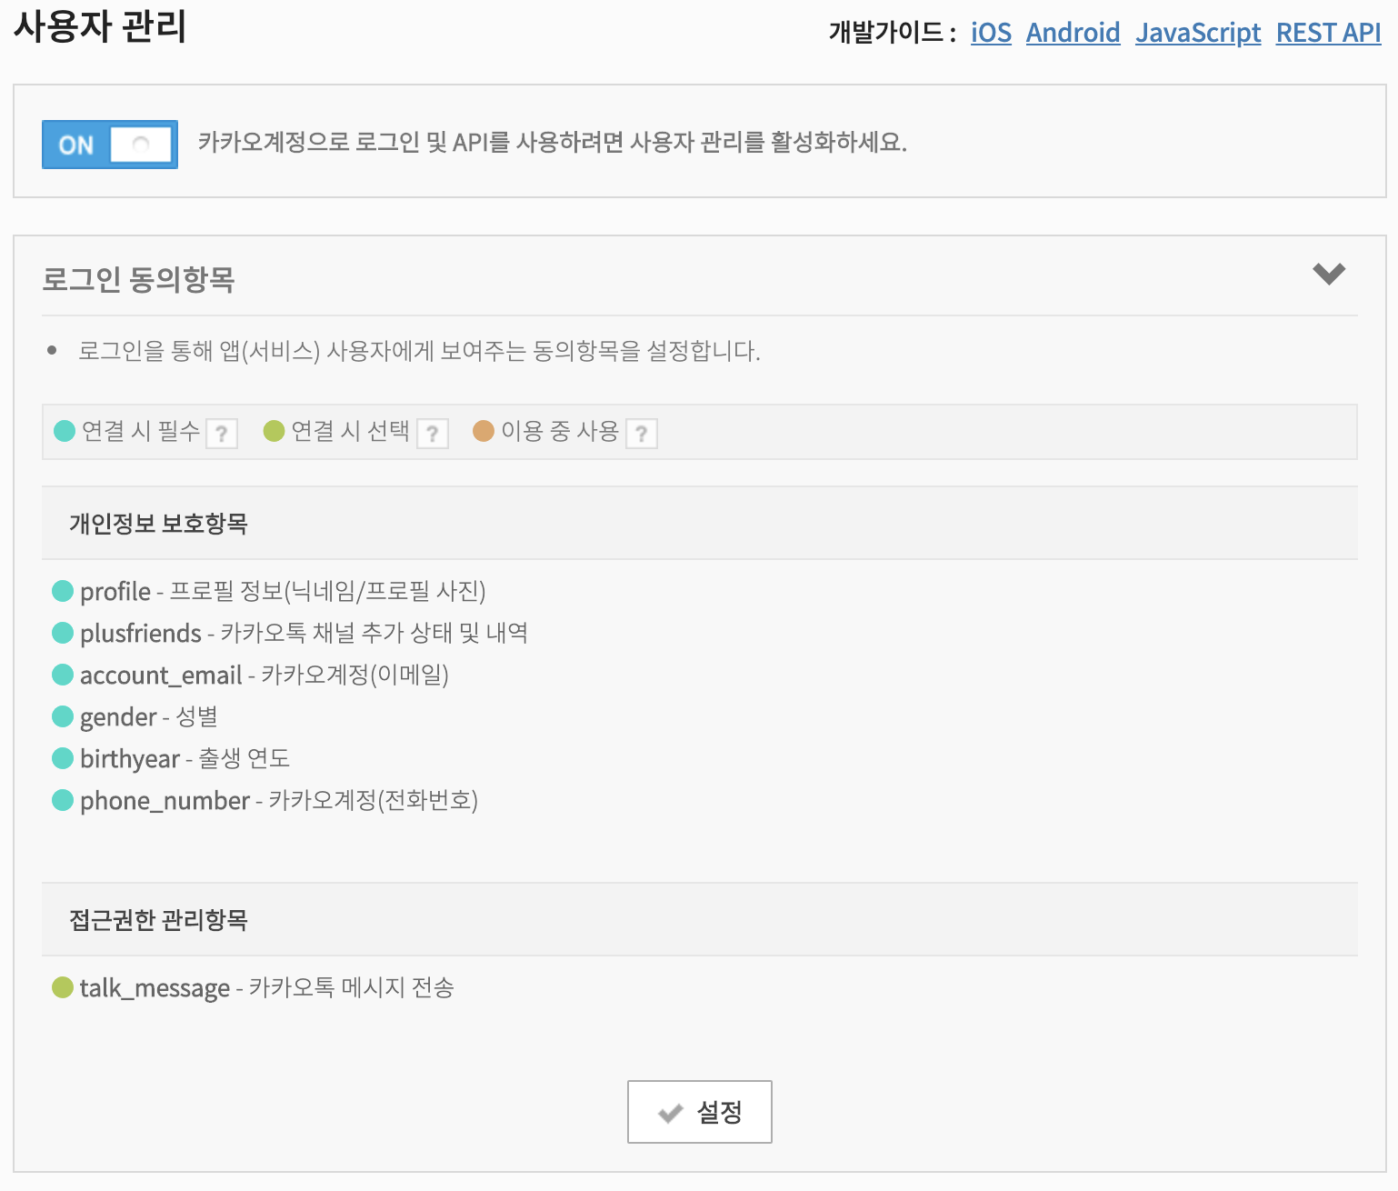Viewport: 1398px width, 1191px height.
Task: Open the JavaScript development guide link
Action: click(x=1197, y=33)
